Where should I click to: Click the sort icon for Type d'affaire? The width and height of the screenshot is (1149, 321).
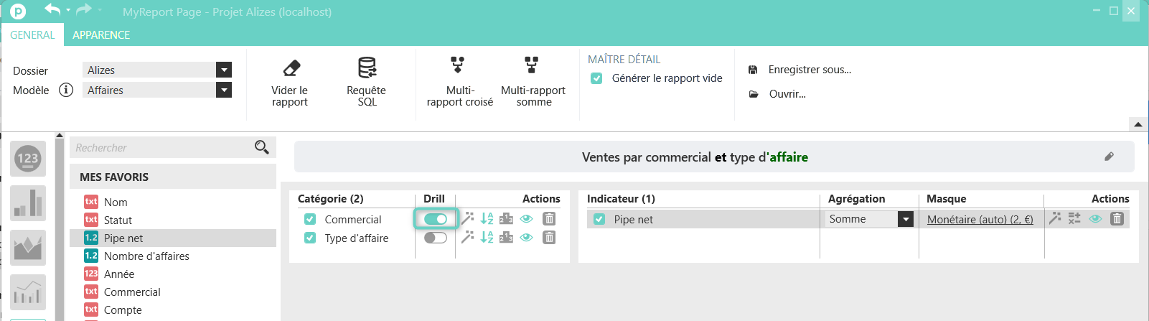click(487, 238)
